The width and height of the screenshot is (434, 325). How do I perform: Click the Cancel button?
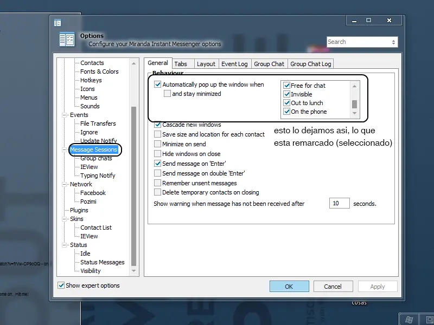[333, 287]
